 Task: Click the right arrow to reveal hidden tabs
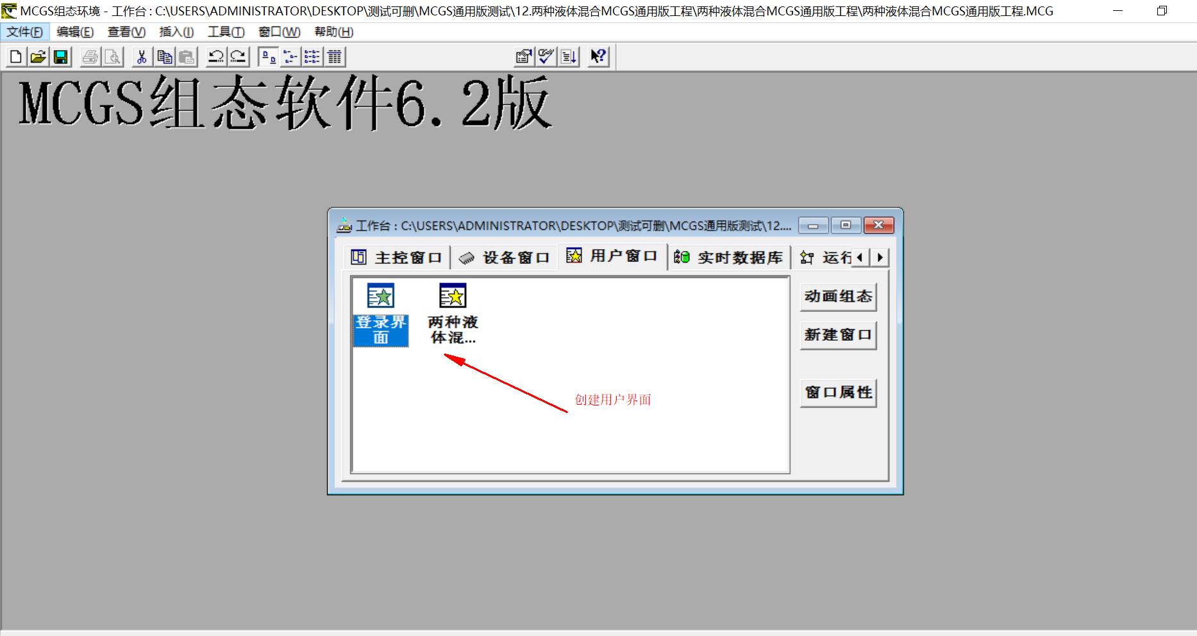879,257
